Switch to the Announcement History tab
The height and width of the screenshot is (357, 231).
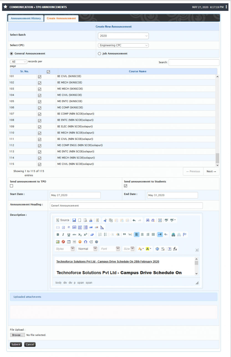point(26,18)
